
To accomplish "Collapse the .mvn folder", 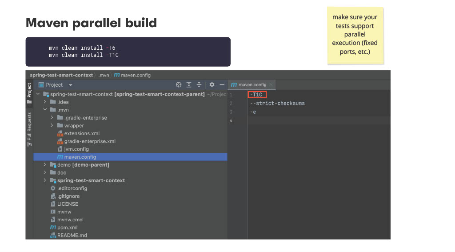I will (x=45, y=110).
